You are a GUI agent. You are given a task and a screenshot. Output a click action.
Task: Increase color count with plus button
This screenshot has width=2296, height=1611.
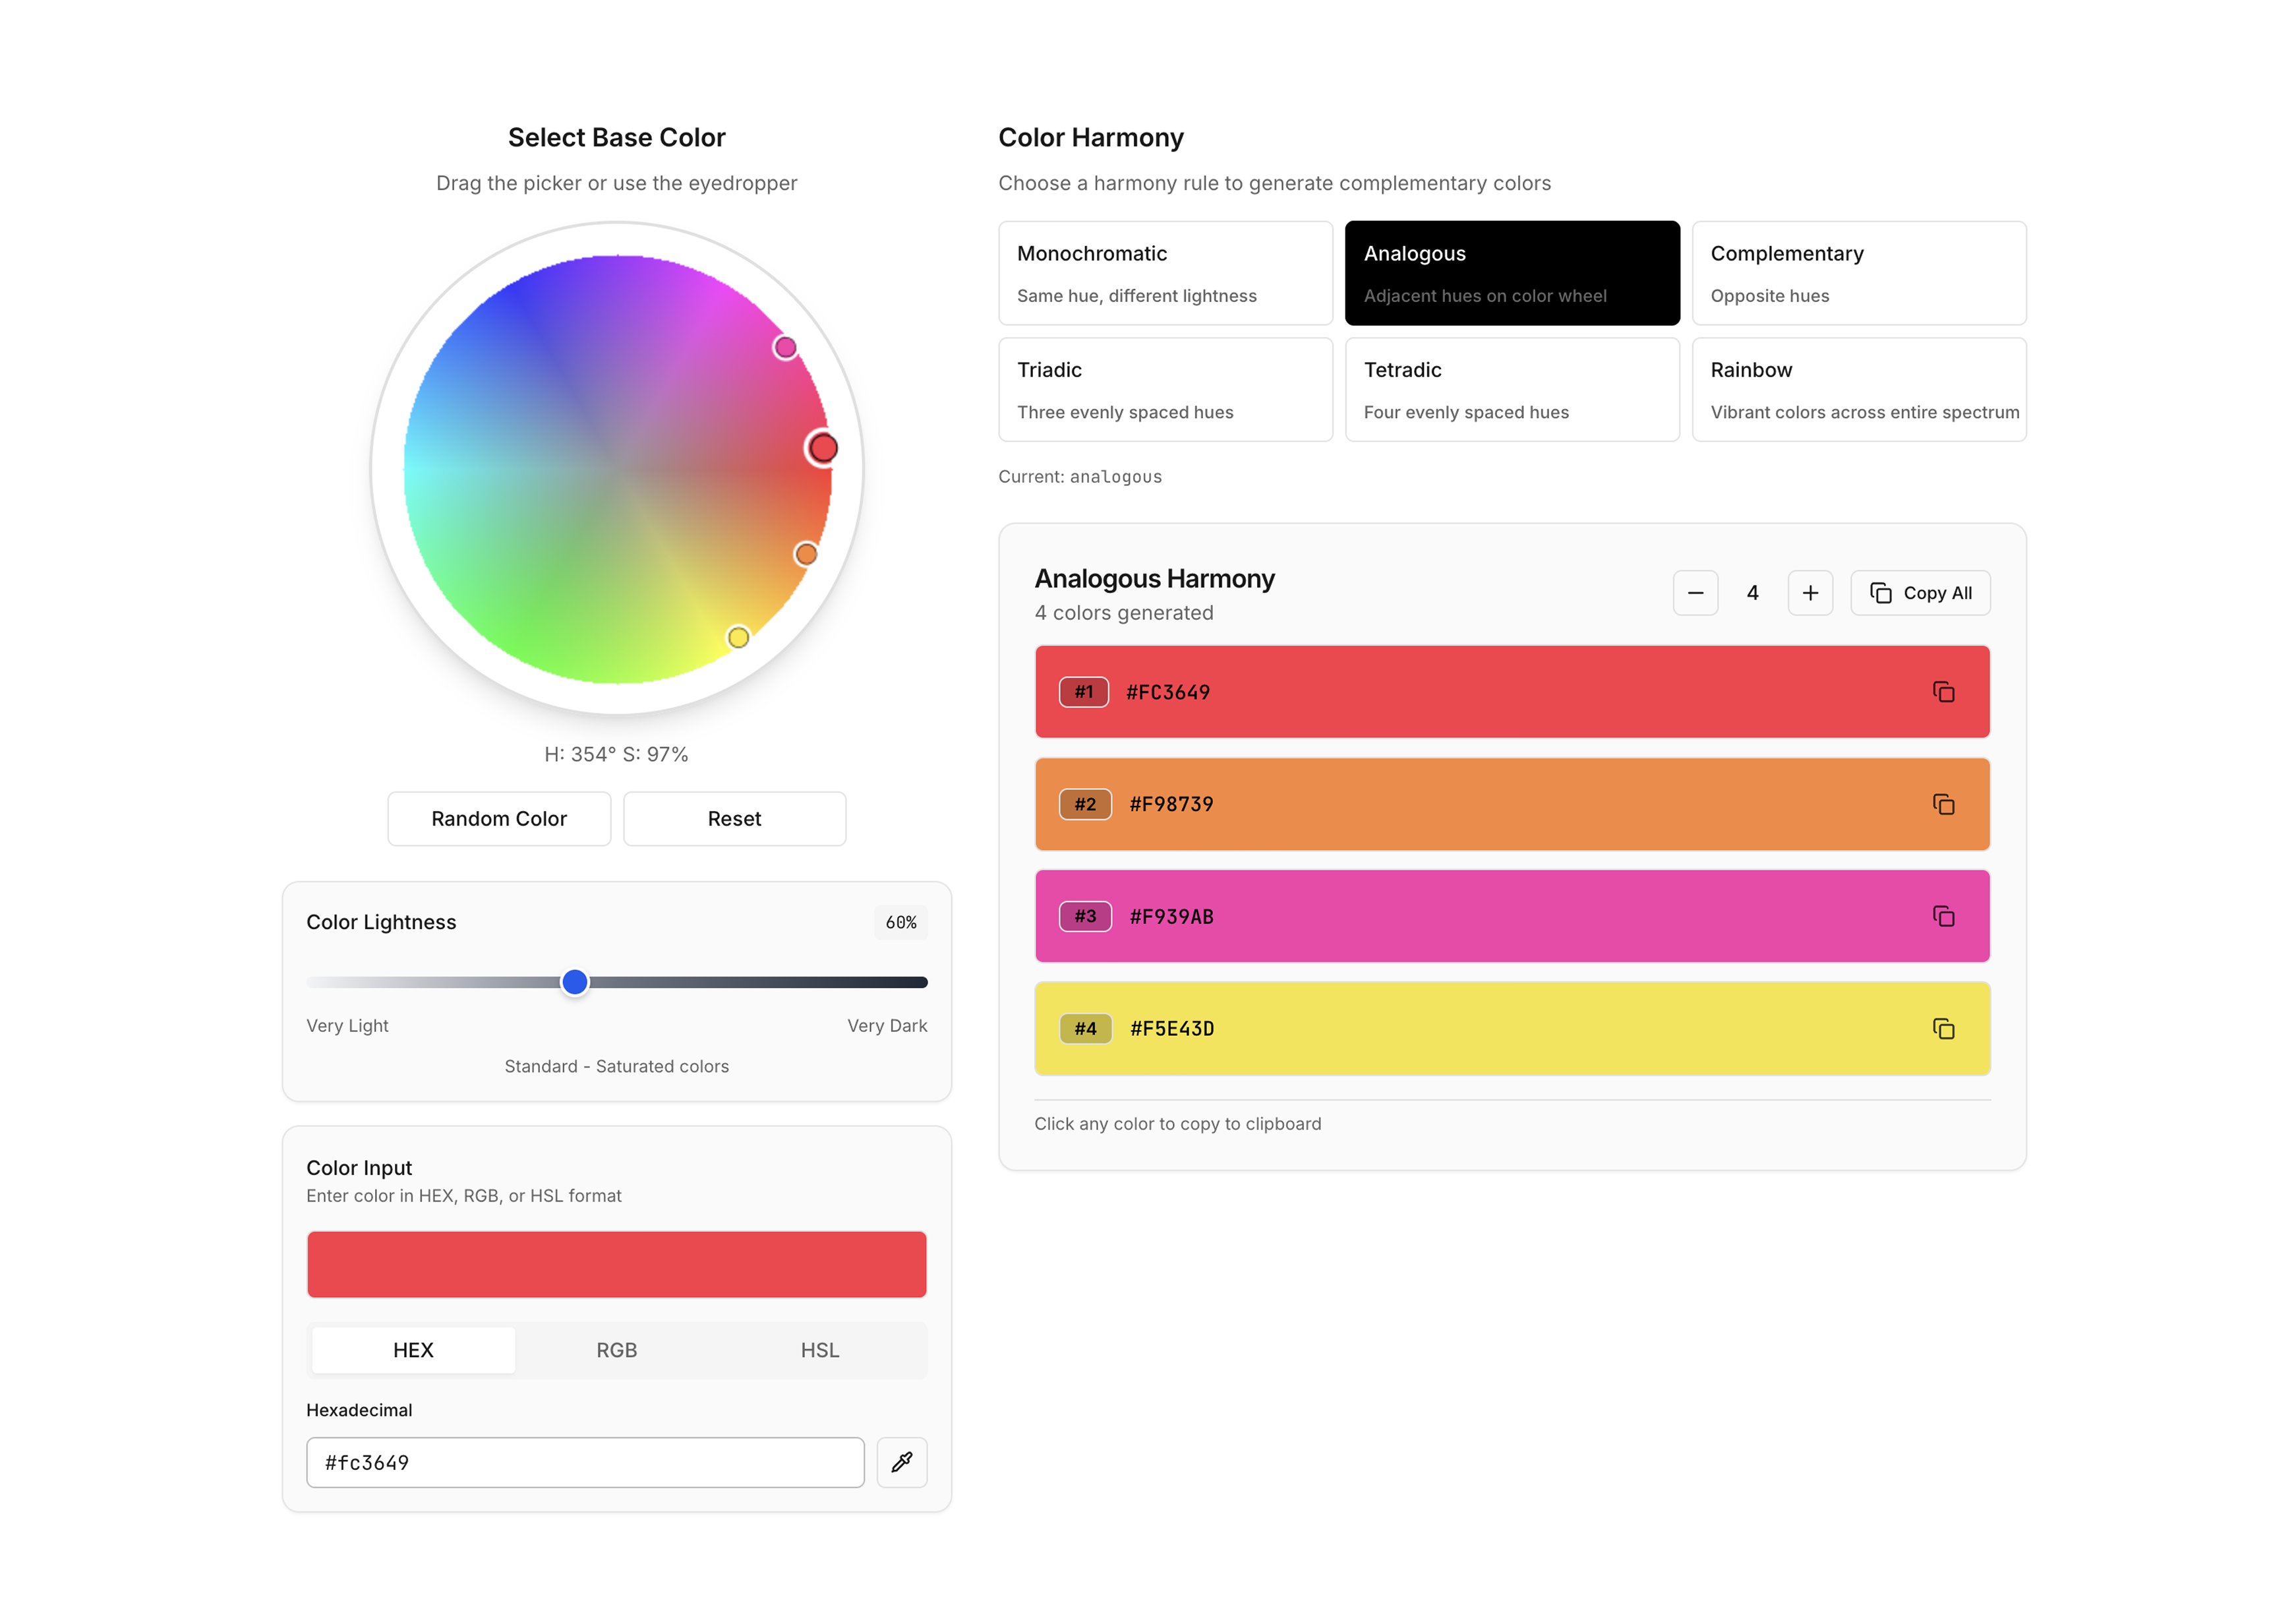[1810, 593]
